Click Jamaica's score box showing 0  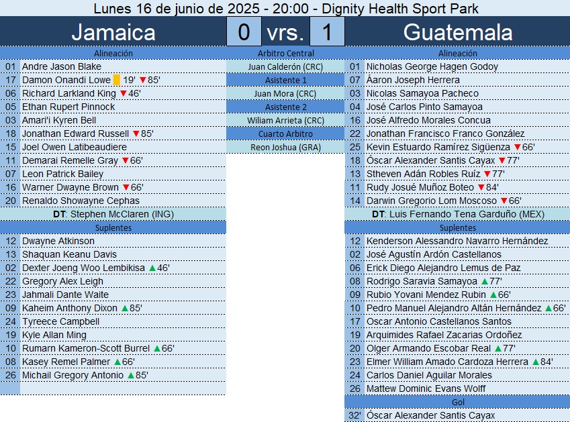coord(244,32)
